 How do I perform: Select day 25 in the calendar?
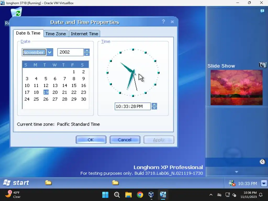pyautogui.click(x=36, y=99)
